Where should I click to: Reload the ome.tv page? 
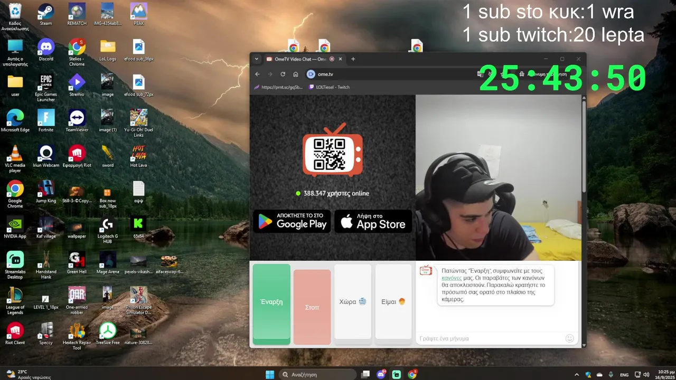click(283, 74)
